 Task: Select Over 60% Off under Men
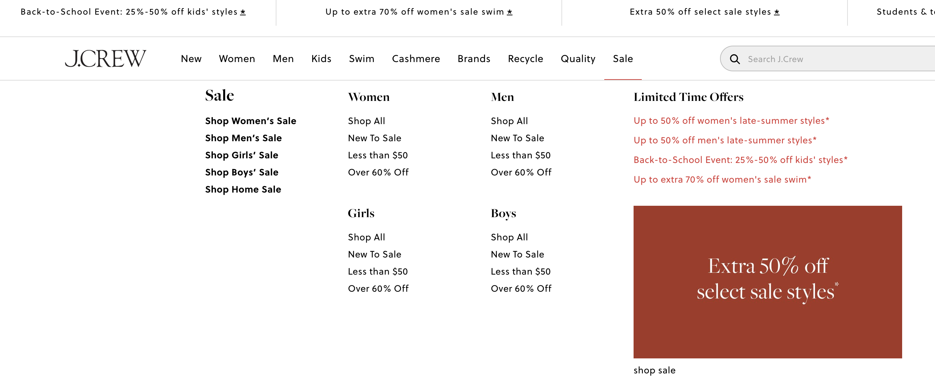coord(521,173)
